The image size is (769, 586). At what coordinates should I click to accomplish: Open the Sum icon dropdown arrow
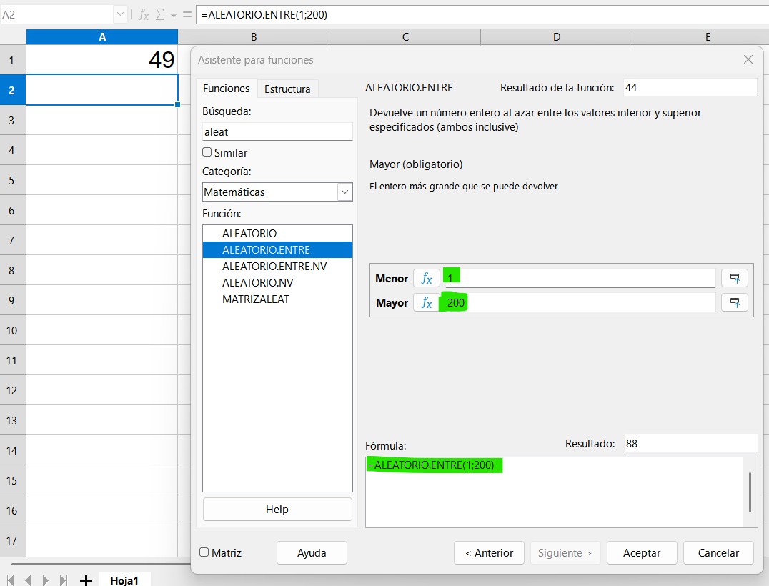point(174,15)
